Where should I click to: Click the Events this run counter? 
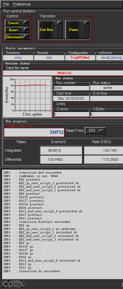point(34,132)
